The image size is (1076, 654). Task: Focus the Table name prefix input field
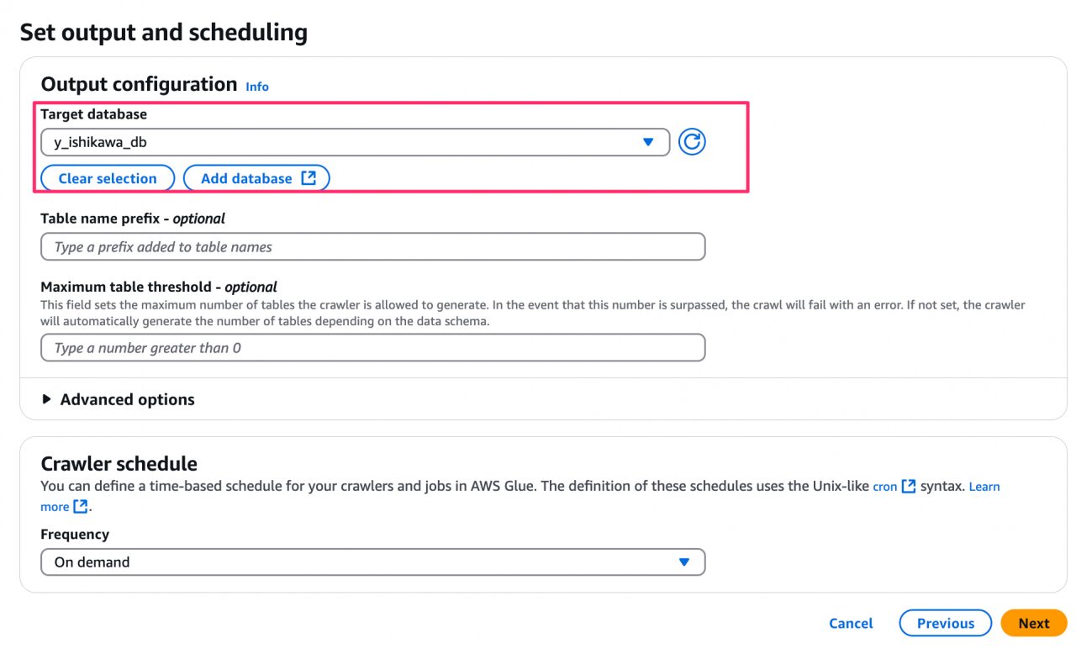click(372, 246)
